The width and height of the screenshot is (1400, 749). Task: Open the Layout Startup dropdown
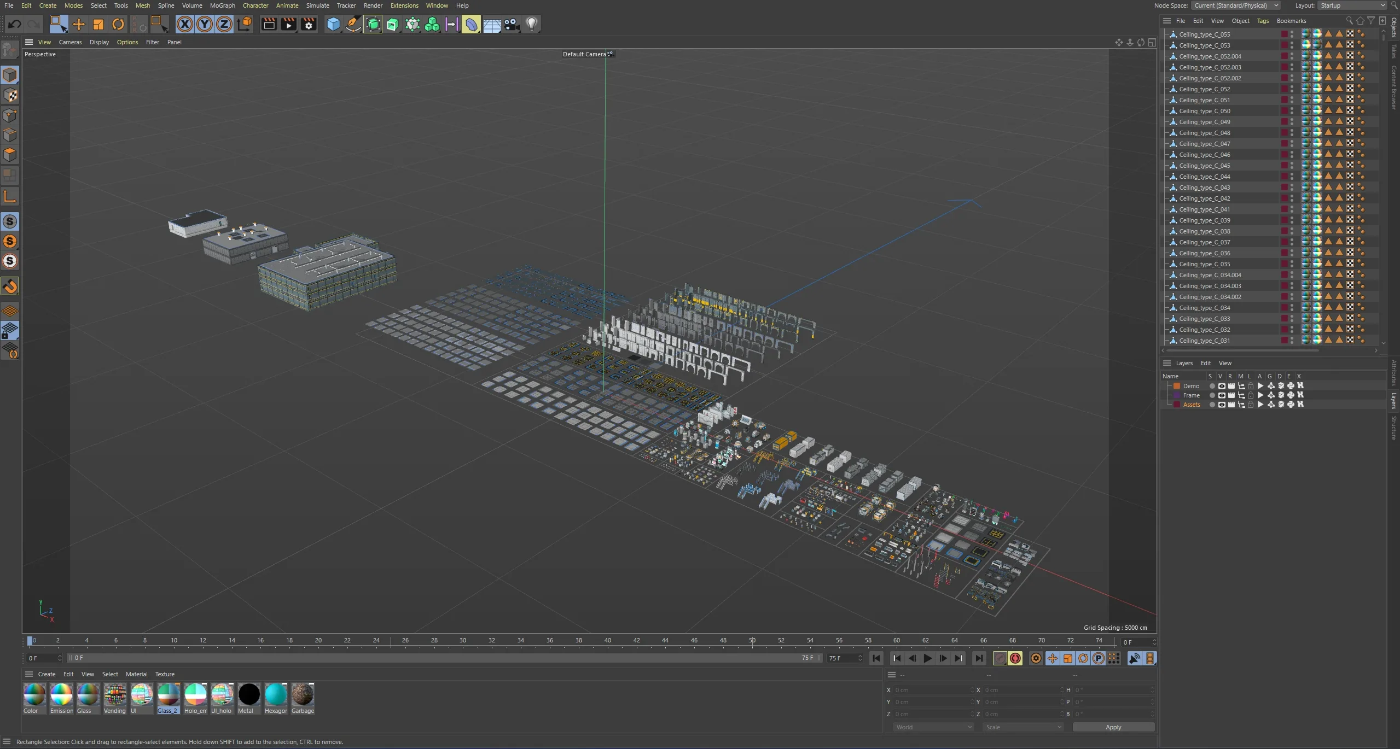[1351, 5]
